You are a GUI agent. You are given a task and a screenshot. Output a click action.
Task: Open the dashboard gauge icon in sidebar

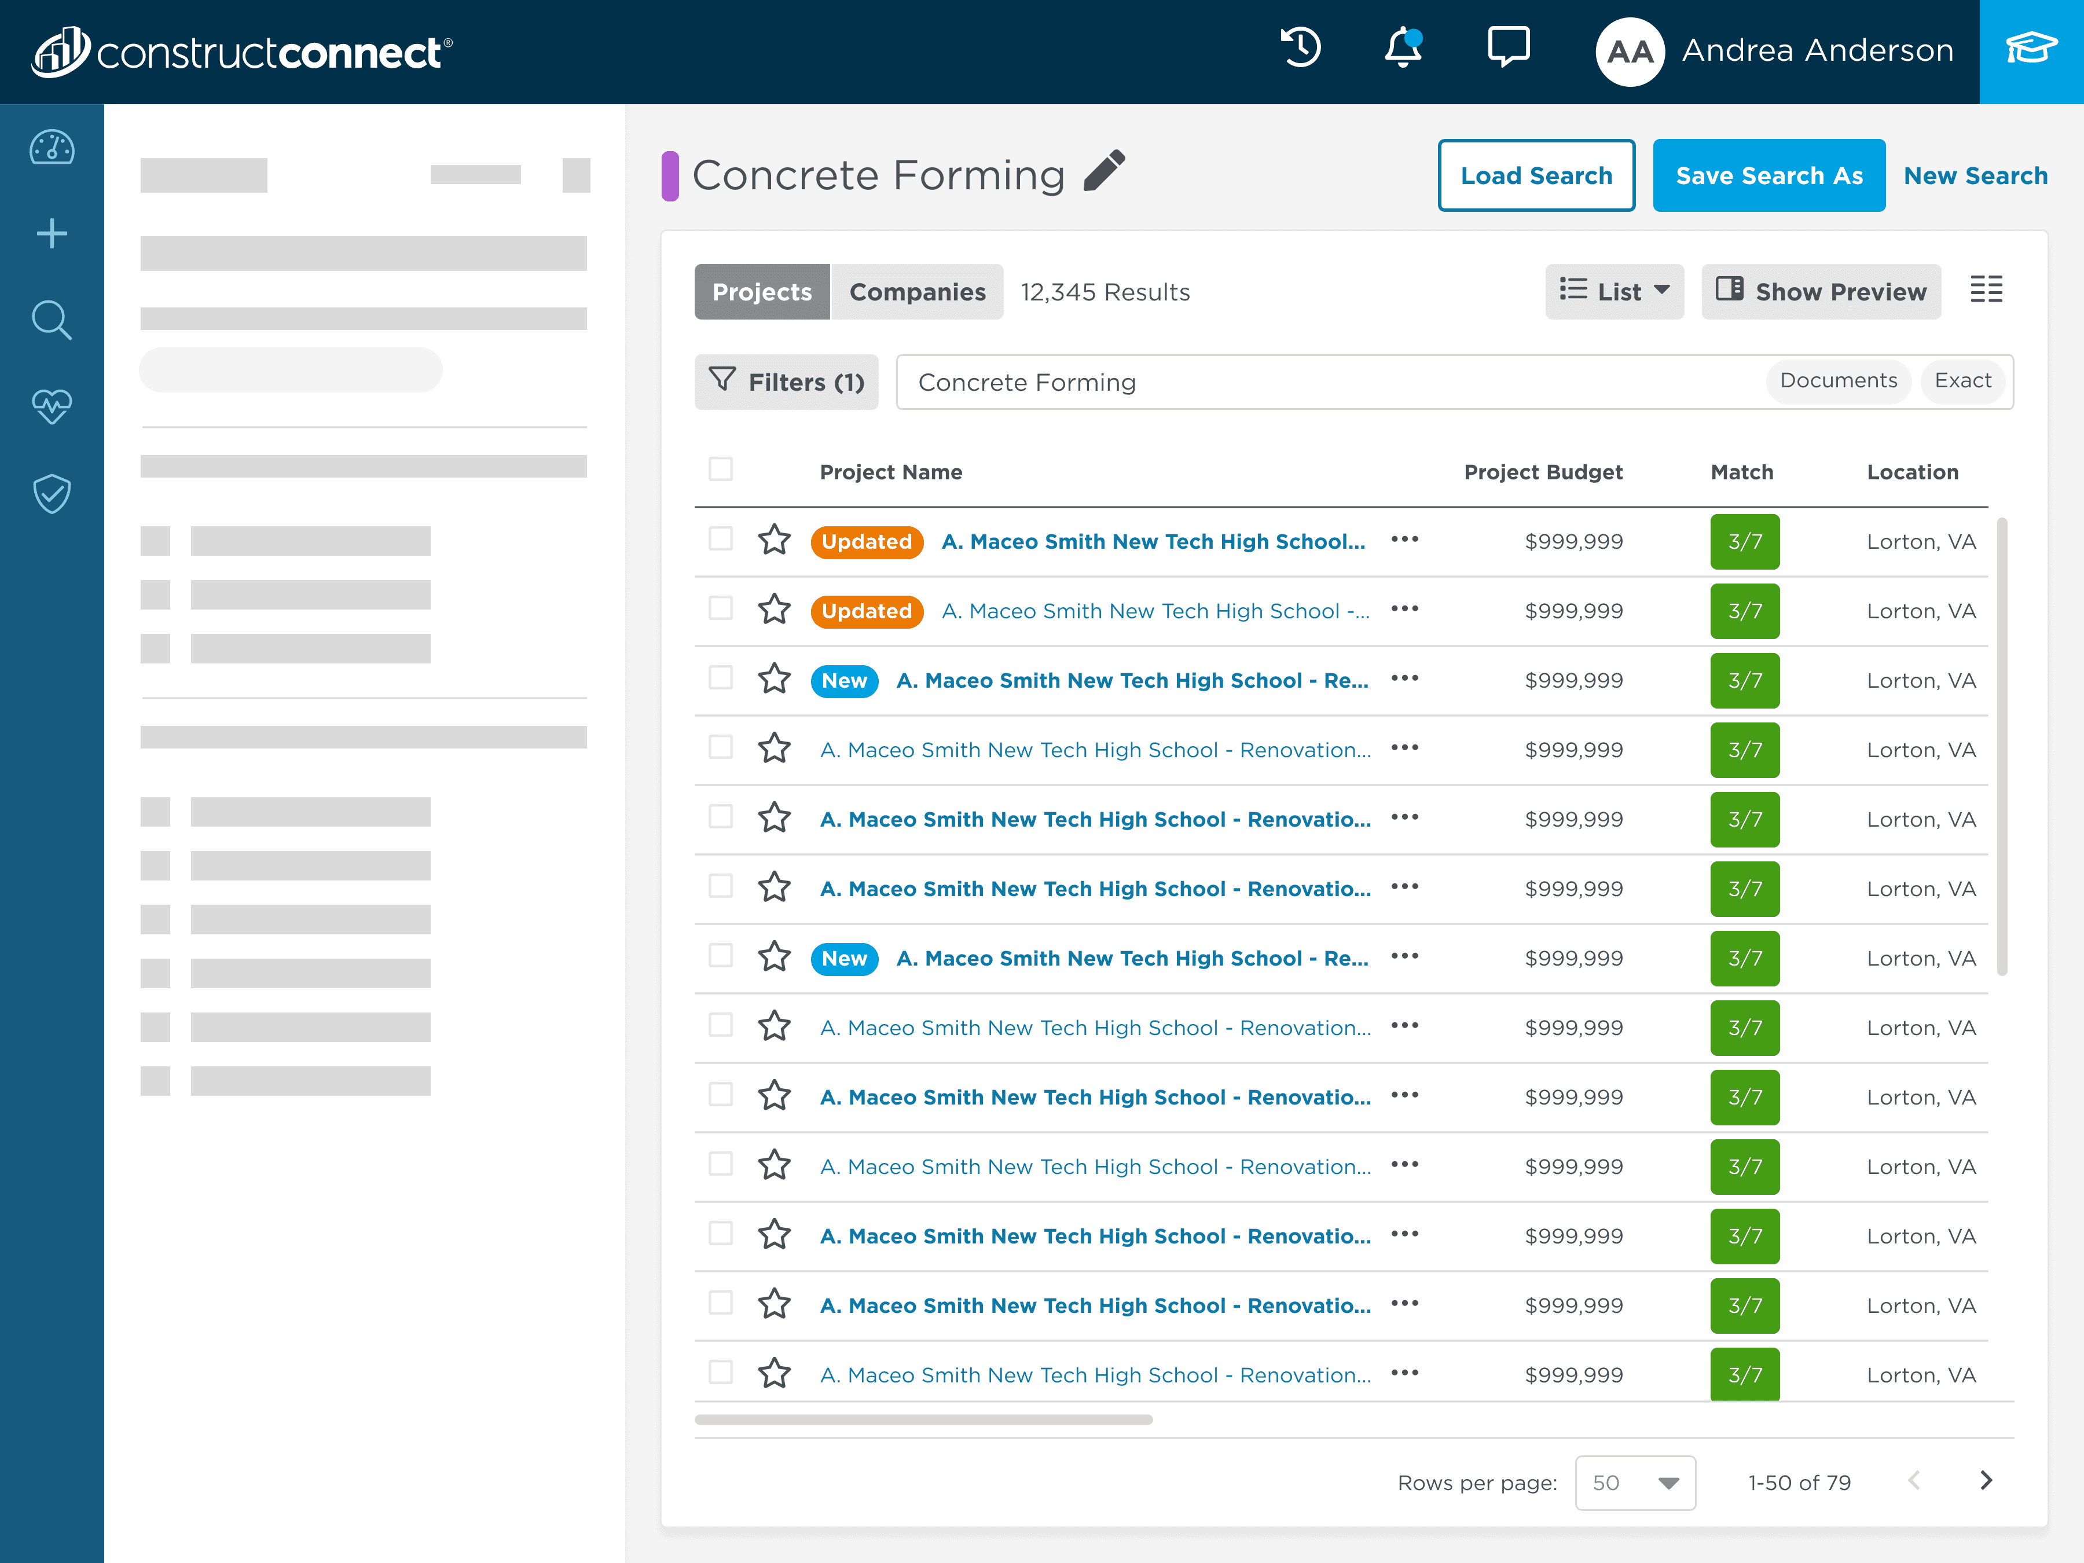[52, 148]
